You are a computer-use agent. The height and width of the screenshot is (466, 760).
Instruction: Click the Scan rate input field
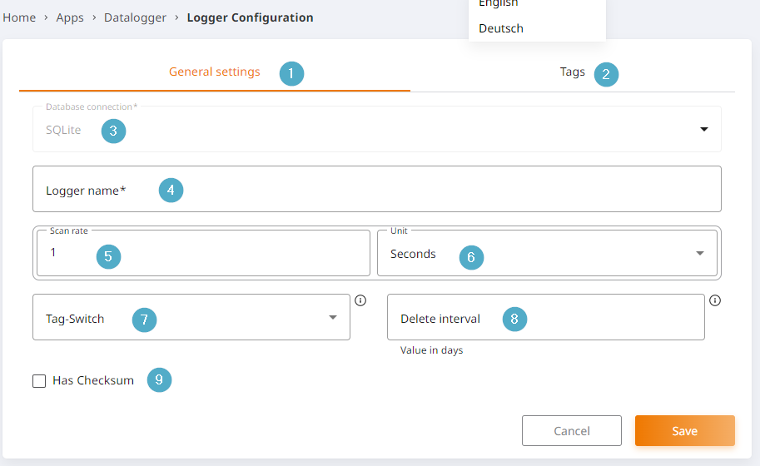point(203,253)
